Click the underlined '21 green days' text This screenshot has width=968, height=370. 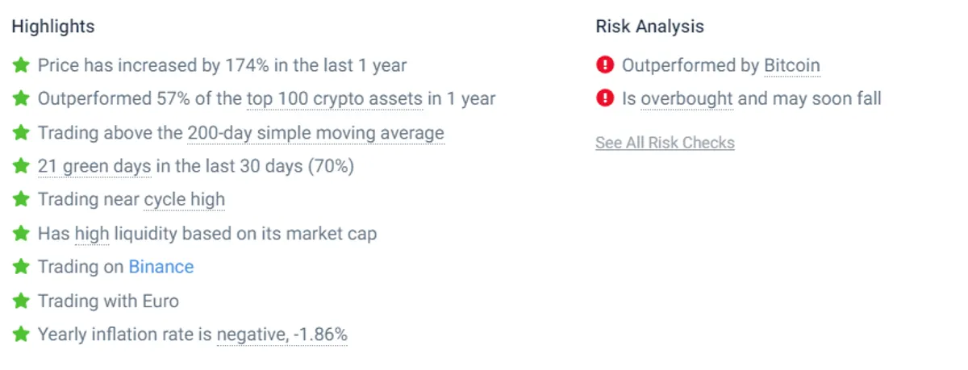click(x=94, y=167)
